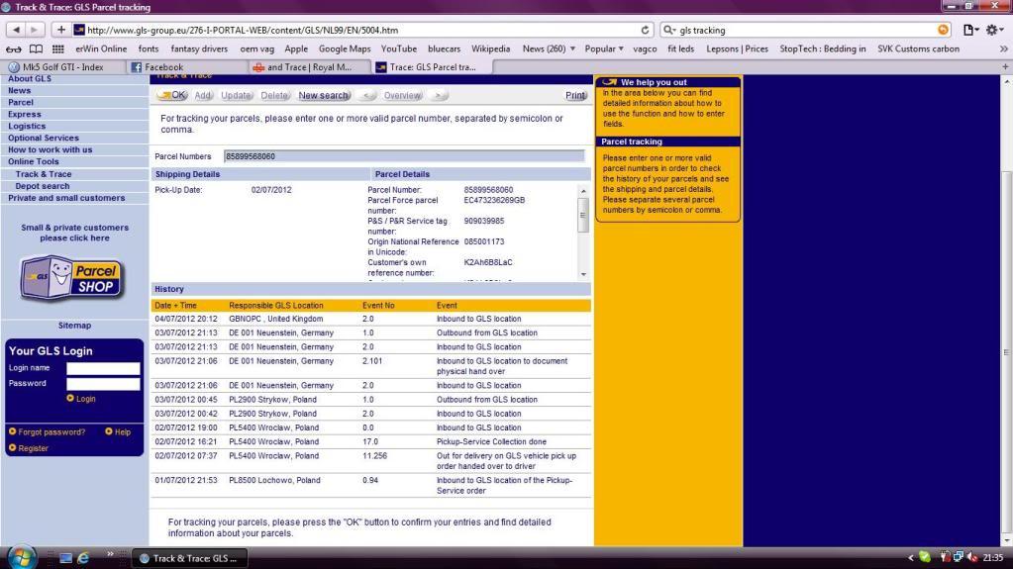Open the Safari settings gear menu
The image size is (1013, 569).
(994, 30)
